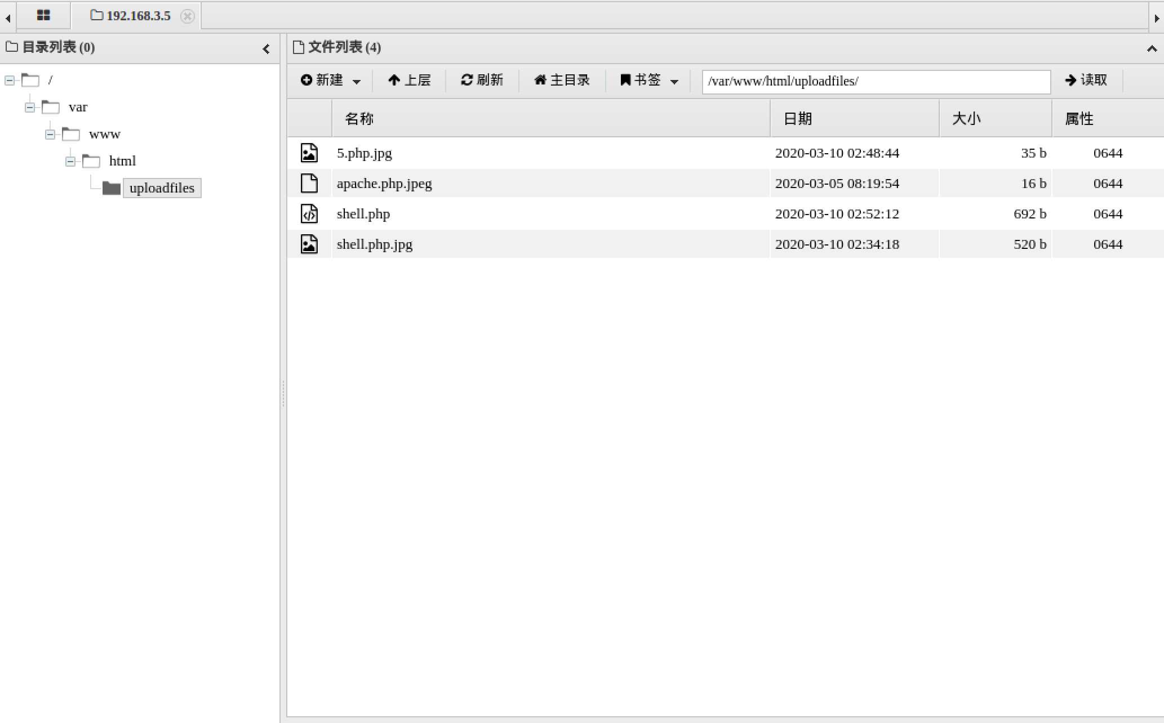Close the 192.168.3.5 tab
Image resolution: width=1164 pixels, height=723 pixels.
click(188, 16)
